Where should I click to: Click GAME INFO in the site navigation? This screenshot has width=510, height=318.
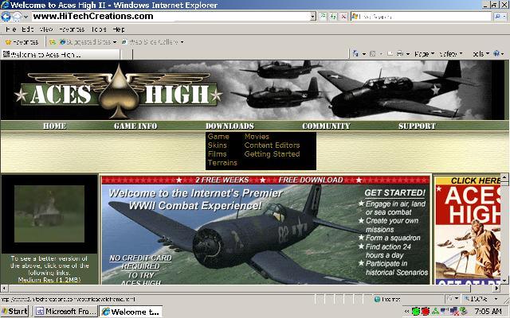(x=135, y=126)
